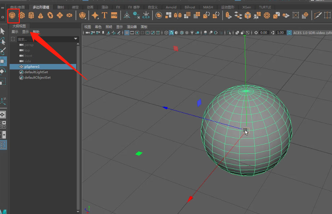Screen dimensions: 332x214
Task: Toggle wireframe display in viewport toolbar
Action: [166, 33]
